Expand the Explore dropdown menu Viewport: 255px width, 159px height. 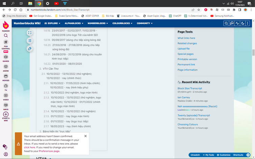(x=52, y=23)
